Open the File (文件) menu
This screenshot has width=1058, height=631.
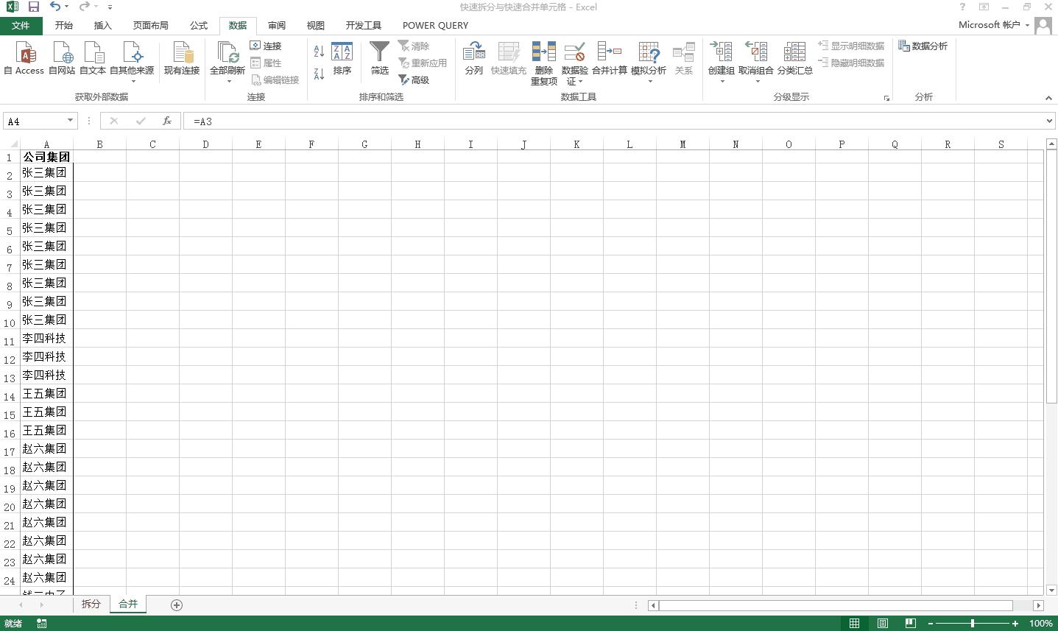tap(21, 25)
